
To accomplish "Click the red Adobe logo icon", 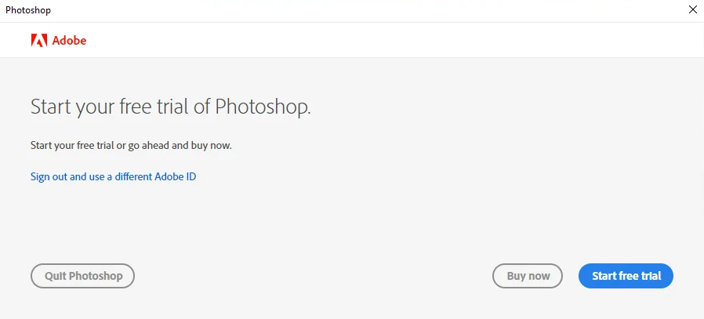I will click(39, 41).
